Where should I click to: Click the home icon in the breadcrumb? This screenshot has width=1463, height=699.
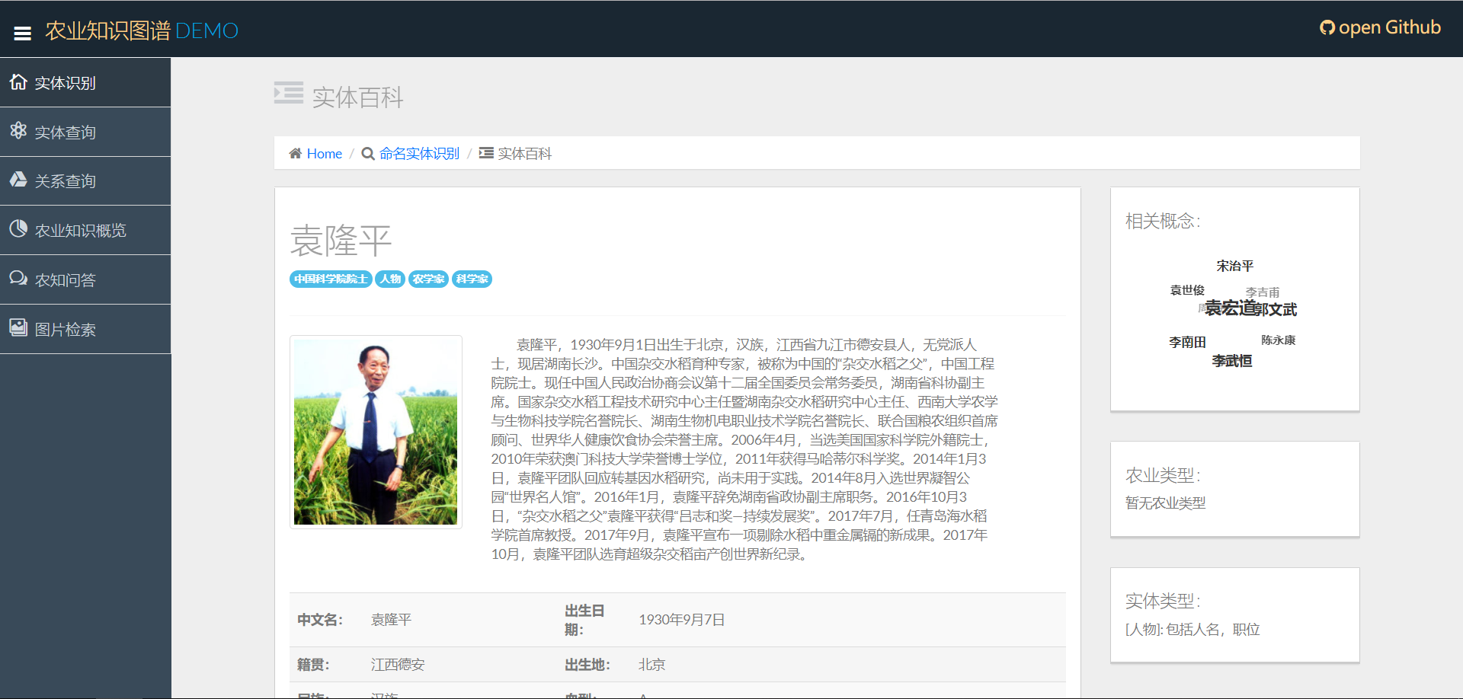point(296,152)
